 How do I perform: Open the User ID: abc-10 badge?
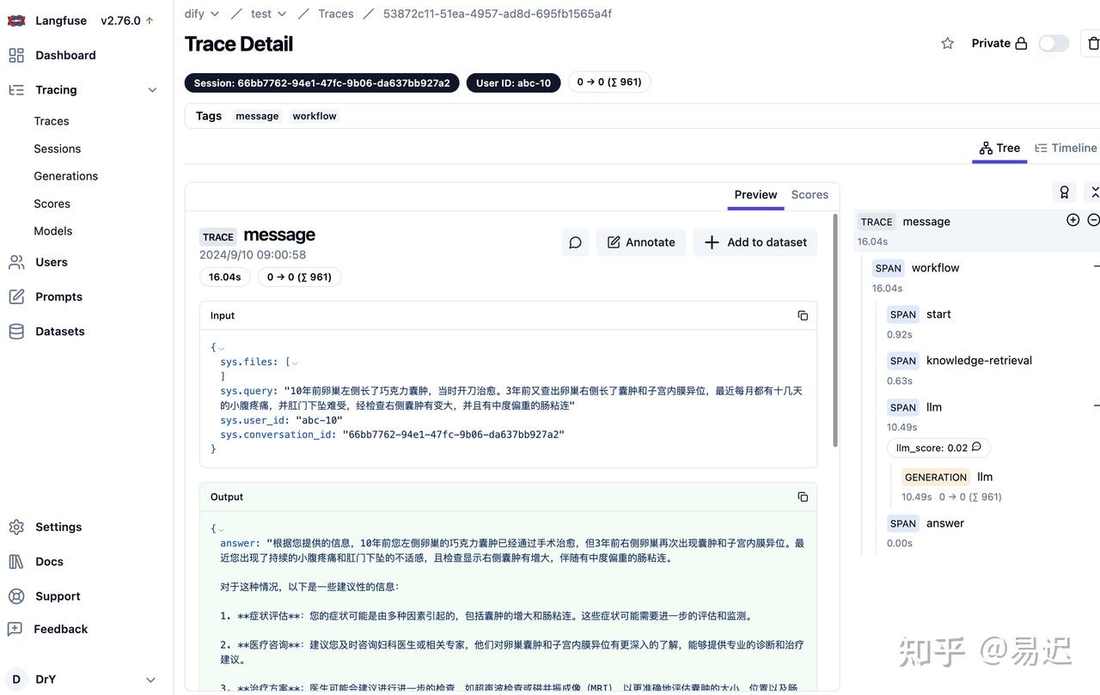tap(514, 82)
